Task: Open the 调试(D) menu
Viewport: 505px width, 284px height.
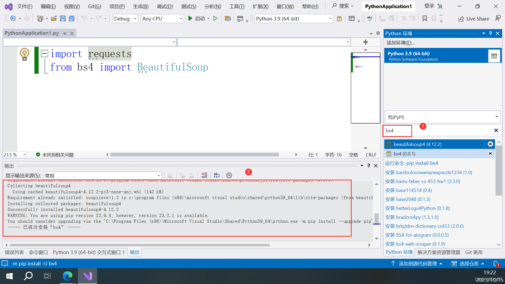Action: pos(165,6)
